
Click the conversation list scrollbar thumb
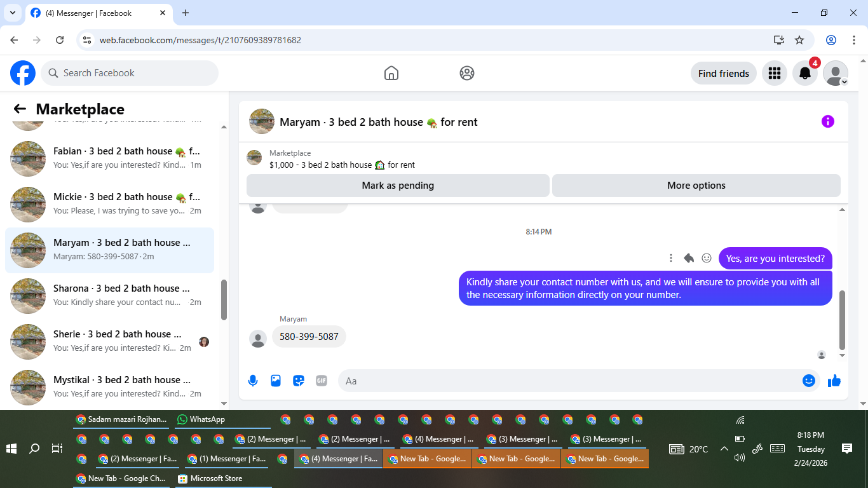click(x=224, y=299)
